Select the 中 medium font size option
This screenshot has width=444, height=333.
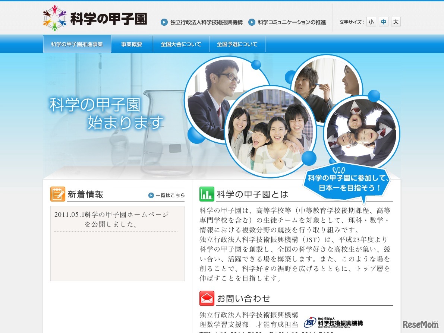[383, 22]
